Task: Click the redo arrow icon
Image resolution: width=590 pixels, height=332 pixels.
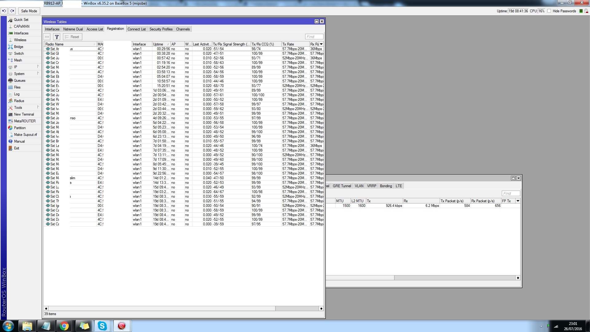Action: pos(12,11)
